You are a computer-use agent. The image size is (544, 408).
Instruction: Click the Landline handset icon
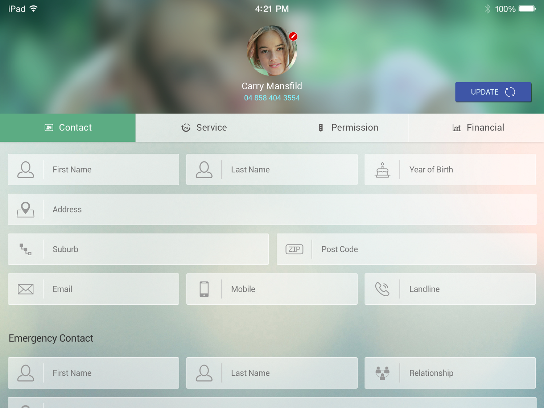[383, 289]
